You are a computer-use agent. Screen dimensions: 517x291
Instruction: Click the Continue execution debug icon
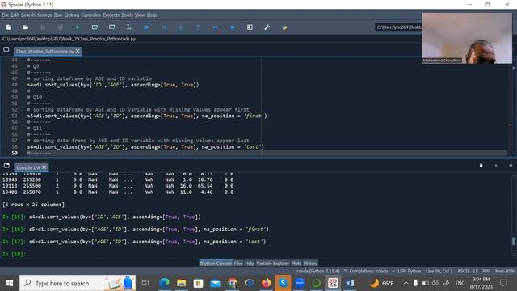(215, 27)
